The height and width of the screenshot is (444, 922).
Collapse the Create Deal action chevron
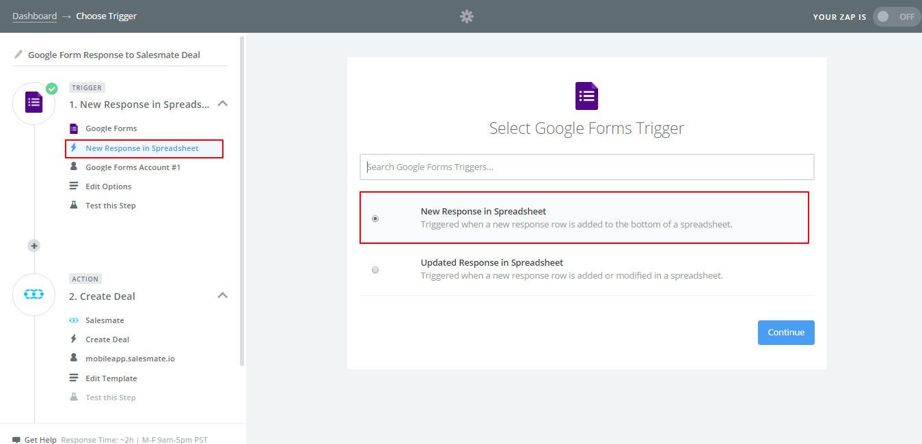pyautogui.click(x=222, y=296)
